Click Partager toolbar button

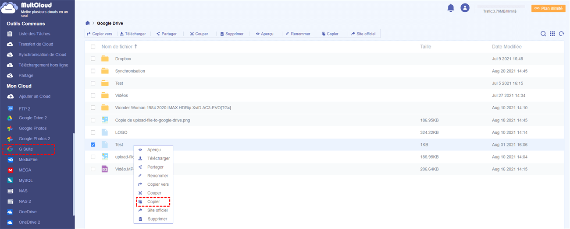point(167,34)
